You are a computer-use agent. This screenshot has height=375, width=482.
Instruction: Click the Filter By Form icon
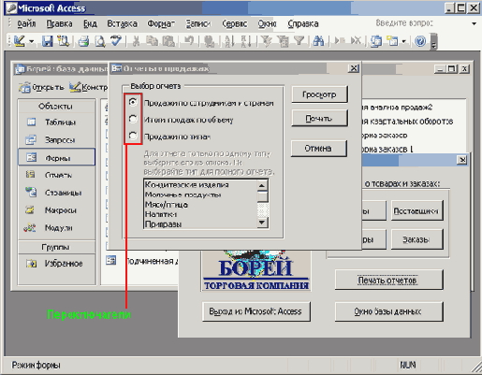pos(283,41)
